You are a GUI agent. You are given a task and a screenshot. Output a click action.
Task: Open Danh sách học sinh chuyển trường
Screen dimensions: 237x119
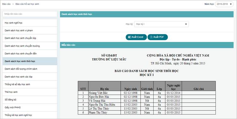tap(30, 46)
